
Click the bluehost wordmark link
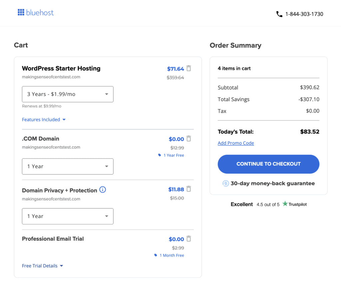[40, 13]
